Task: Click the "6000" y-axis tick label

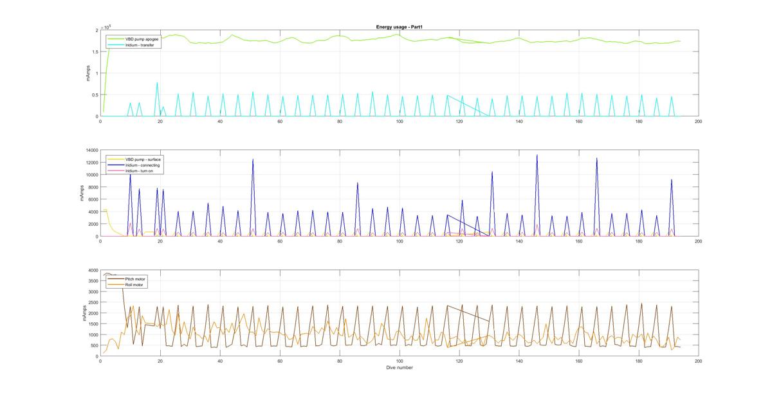Action: (x=92, y=199)
